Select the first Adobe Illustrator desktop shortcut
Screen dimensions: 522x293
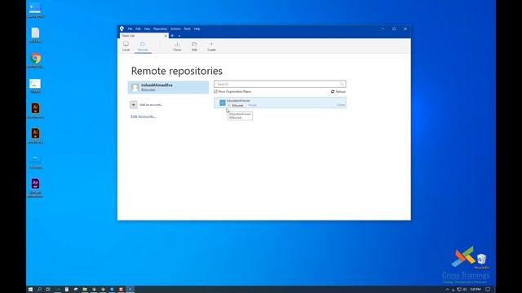pos(36,111)
